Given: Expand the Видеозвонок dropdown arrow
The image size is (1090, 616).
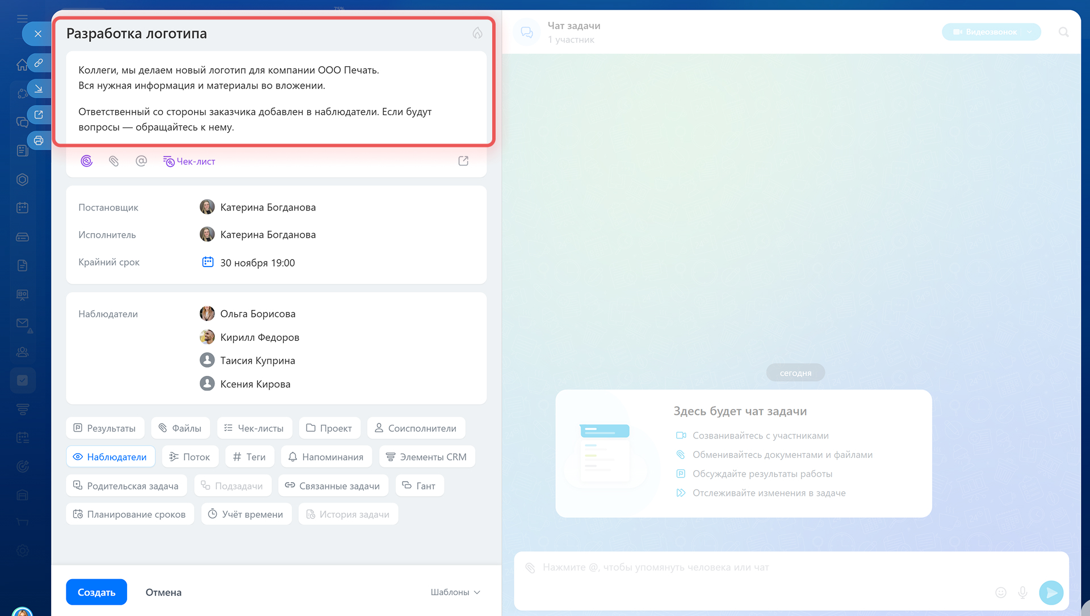Looking at the screenshot, I should (x=1029, y=32).
